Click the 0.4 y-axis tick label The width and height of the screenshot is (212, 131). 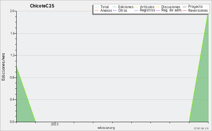point(12,99)
